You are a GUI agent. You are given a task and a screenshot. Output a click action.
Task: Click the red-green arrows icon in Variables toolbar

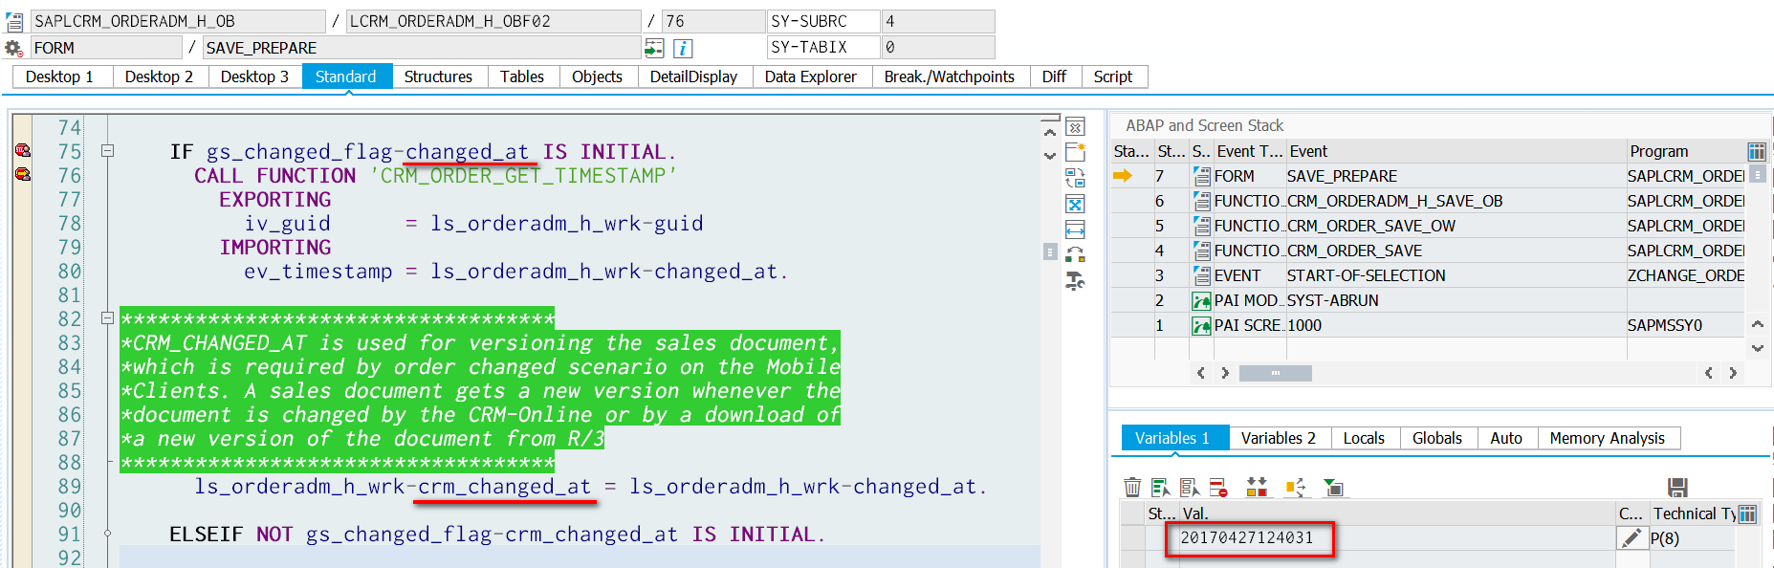[x=1257, y=488]
